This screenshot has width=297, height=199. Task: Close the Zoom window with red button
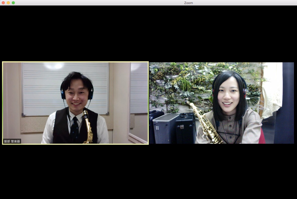[x=3, y=3]
